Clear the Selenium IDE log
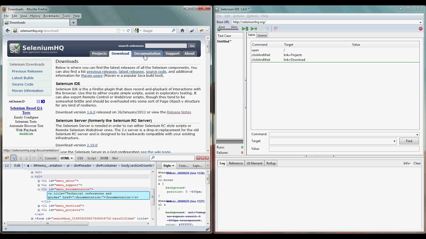The image size is (426, 239). click(417, 163)
